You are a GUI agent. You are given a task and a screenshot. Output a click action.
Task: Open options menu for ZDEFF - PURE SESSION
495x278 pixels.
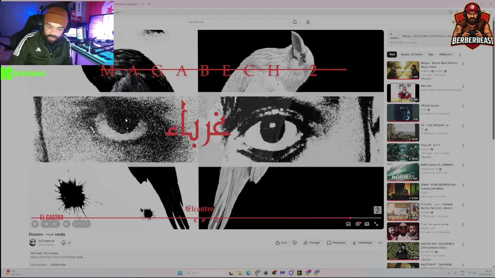coord(463,185)
